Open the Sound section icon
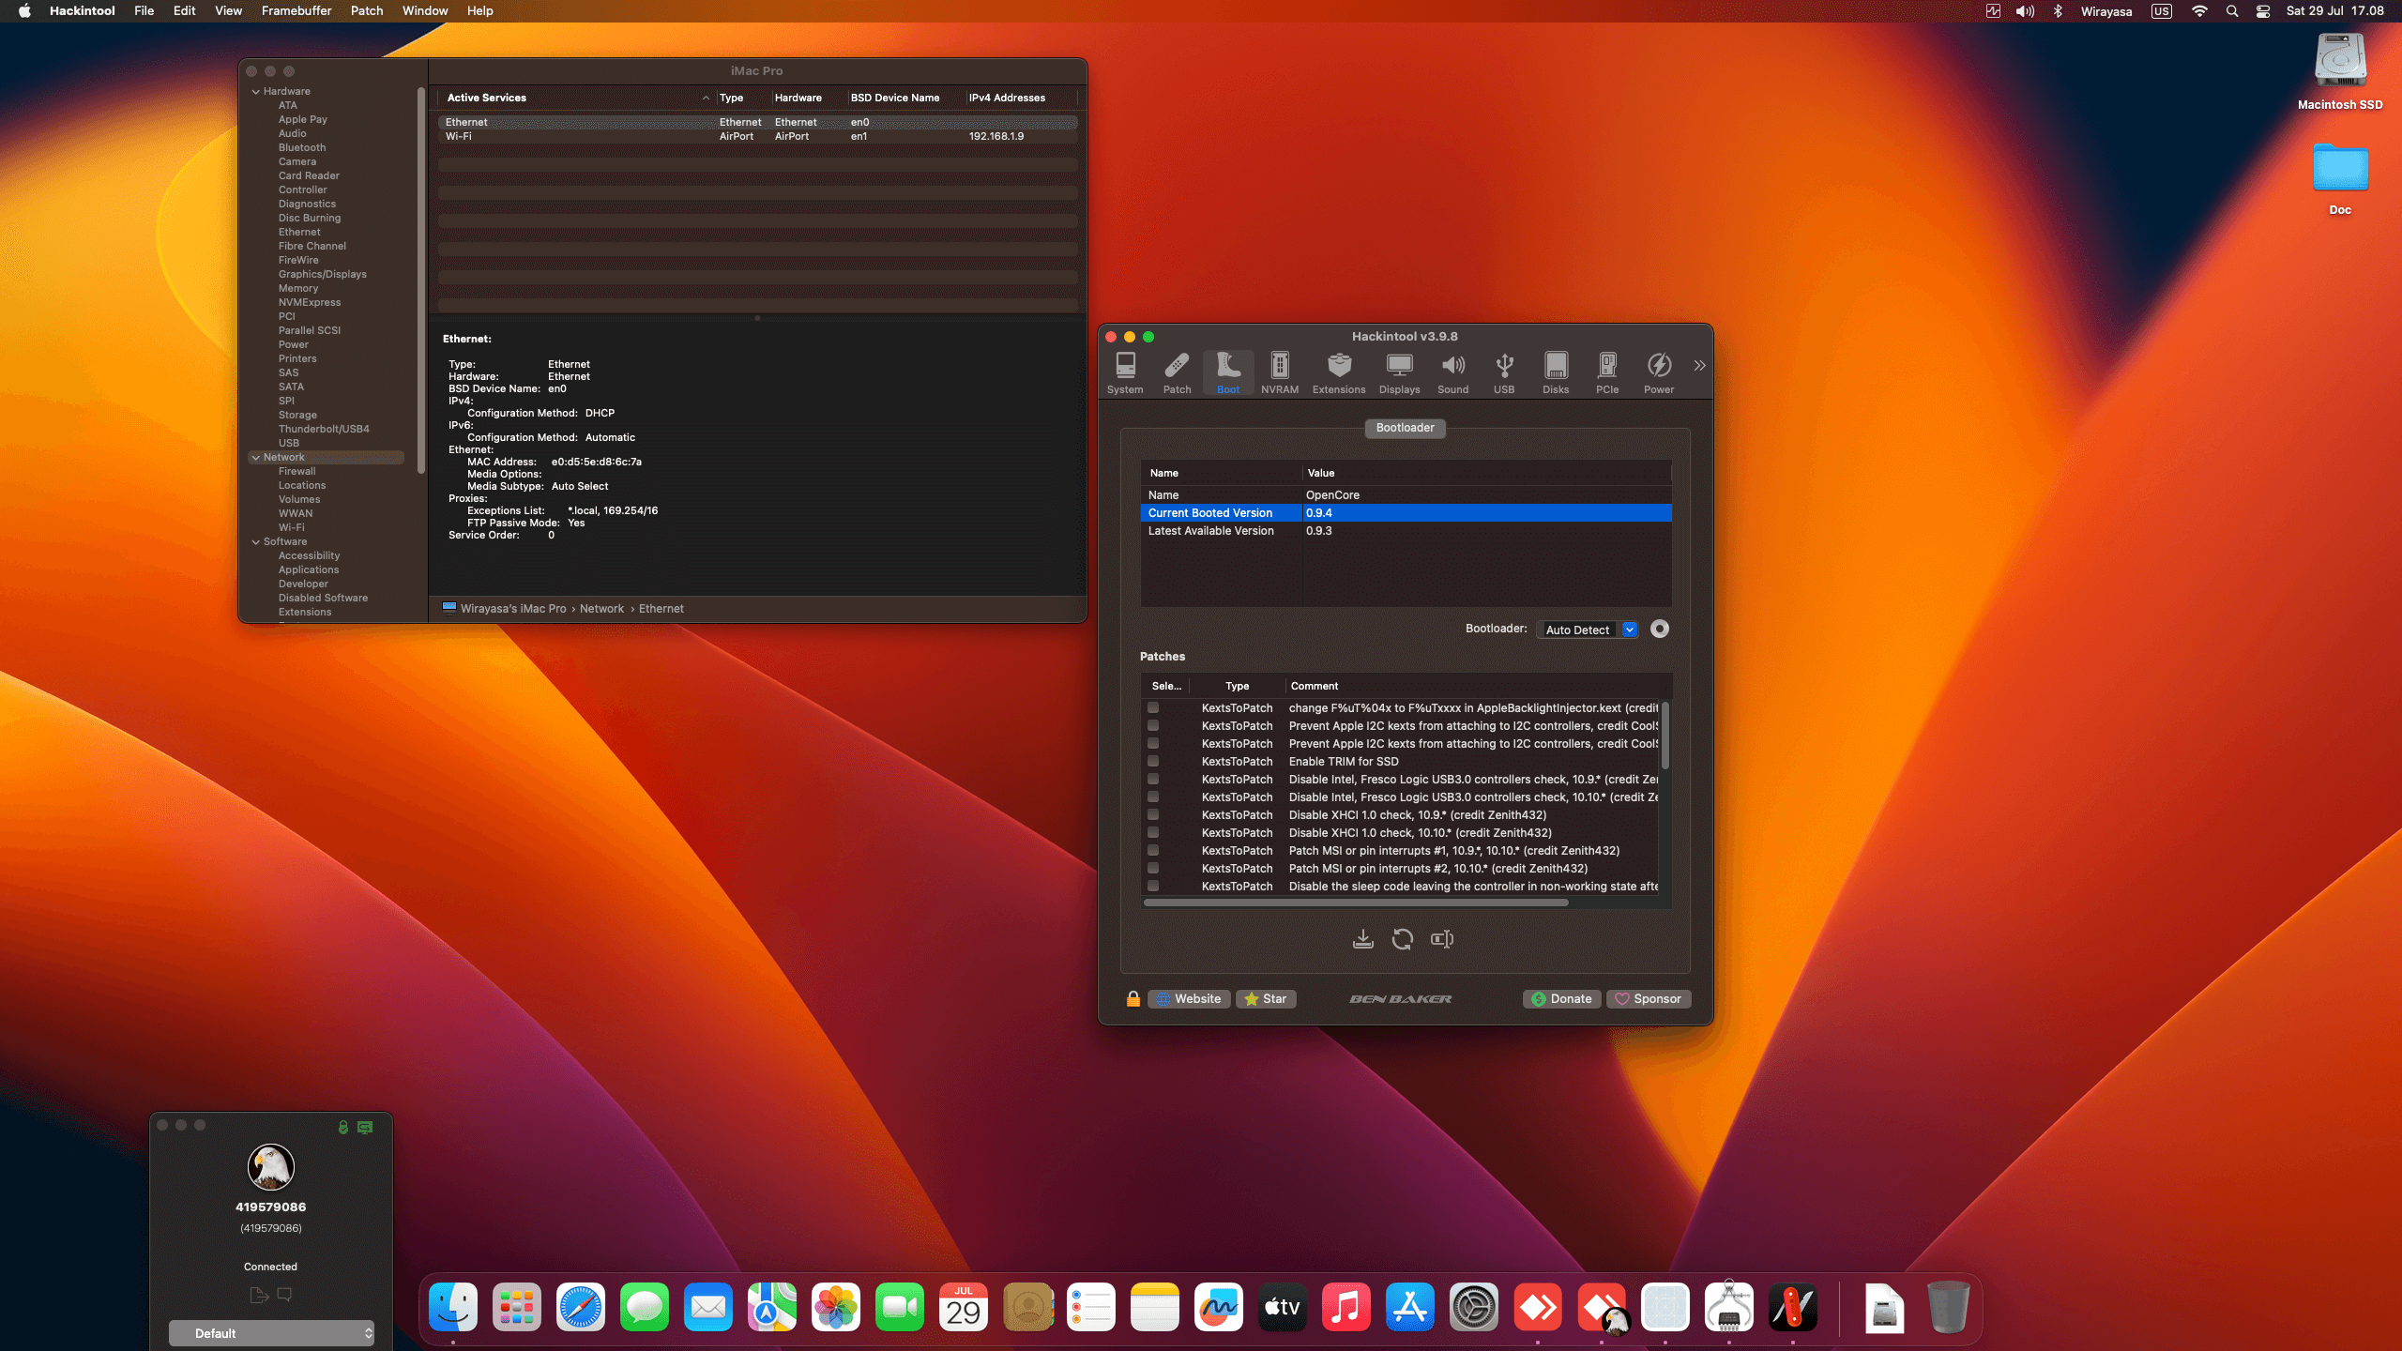Image resolution: width=2402 pixels, height=1351 pixels. pos(1452,372)
